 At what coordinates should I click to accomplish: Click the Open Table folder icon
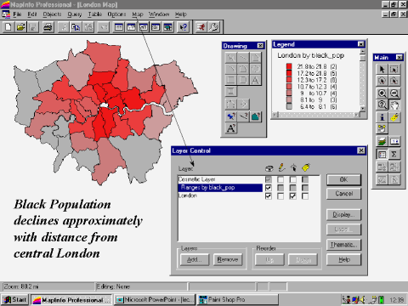click(x=20, y=27)
